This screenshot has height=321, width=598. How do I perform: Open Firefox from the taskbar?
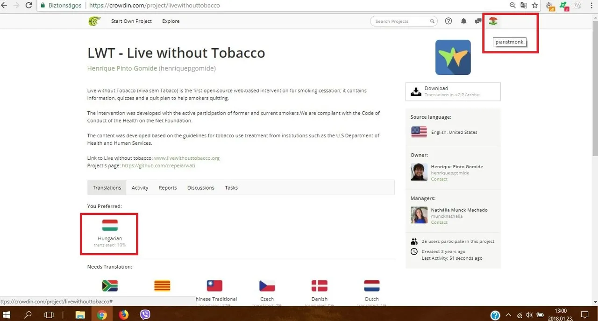[123, 315]
